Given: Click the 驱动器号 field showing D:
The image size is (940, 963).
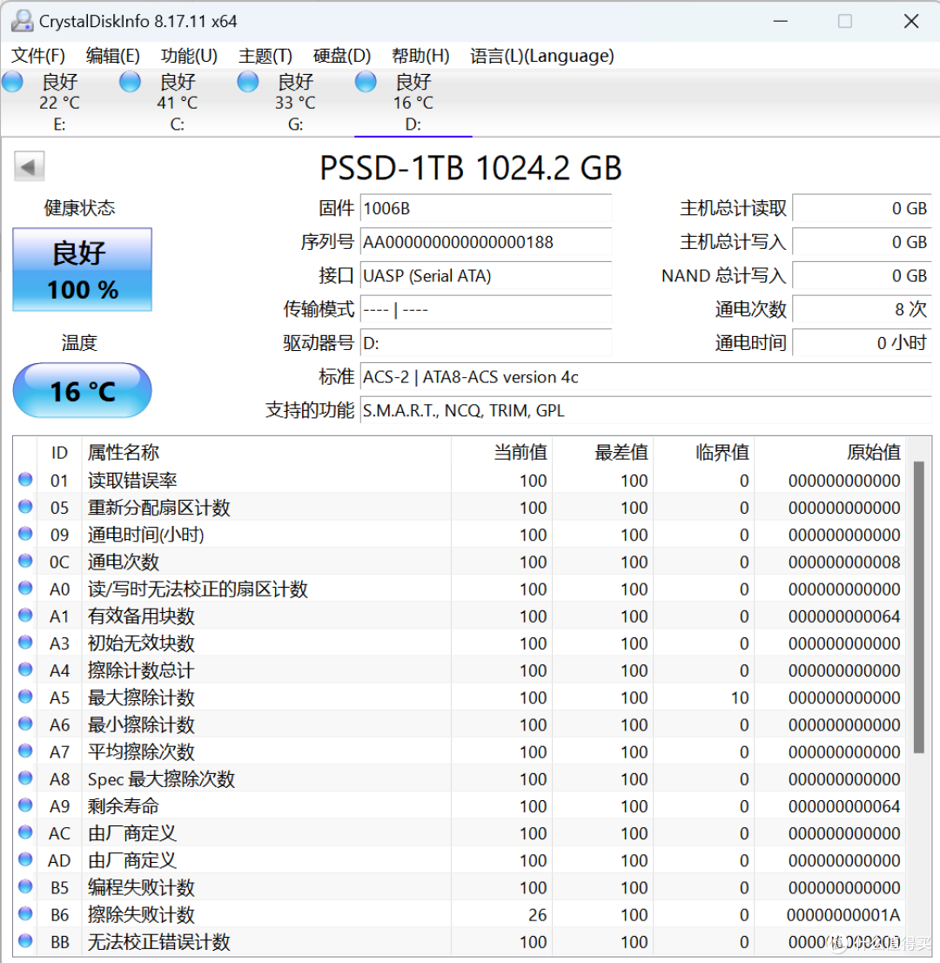Looking at the screenshot, I should [x=486, y=343].
